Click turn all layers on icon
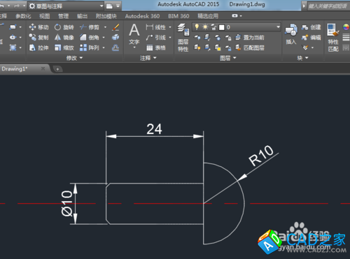This screenshot has height=259, width=350. click(x=197, y=48)
